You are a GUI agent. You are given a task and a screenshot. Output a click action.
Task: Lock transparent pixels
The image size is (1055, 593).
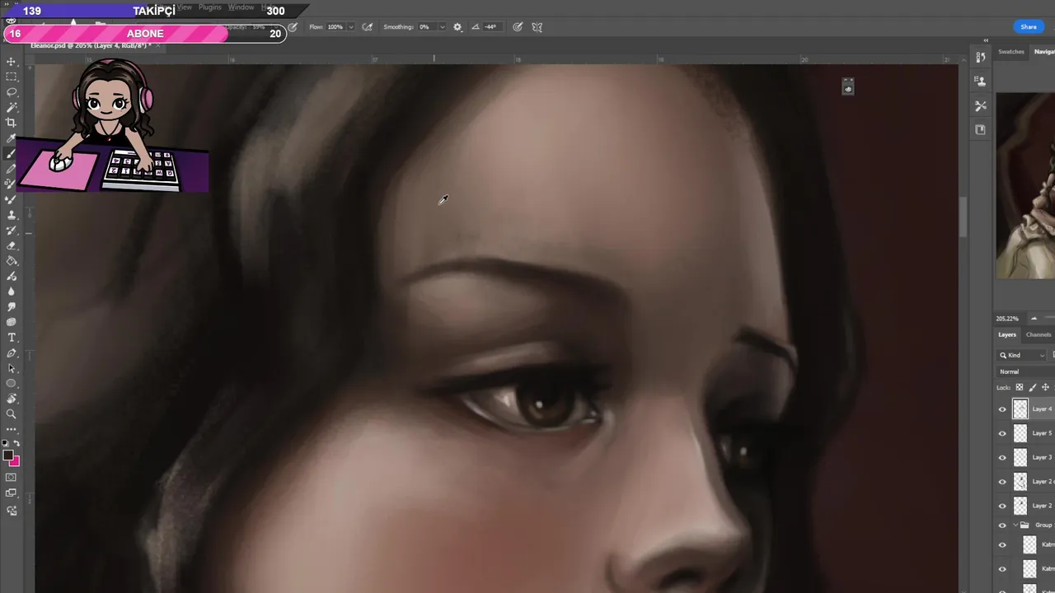point(1020,387)
